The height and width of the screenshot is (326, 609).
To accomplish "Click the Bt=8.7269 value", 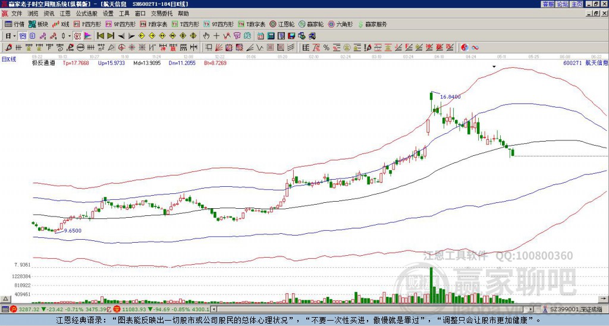I will (x=215, y=63).
